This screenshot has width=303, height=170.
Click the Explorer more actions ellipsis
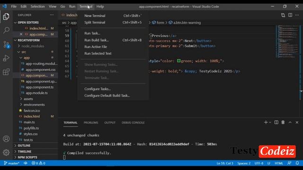click(52, 15)
